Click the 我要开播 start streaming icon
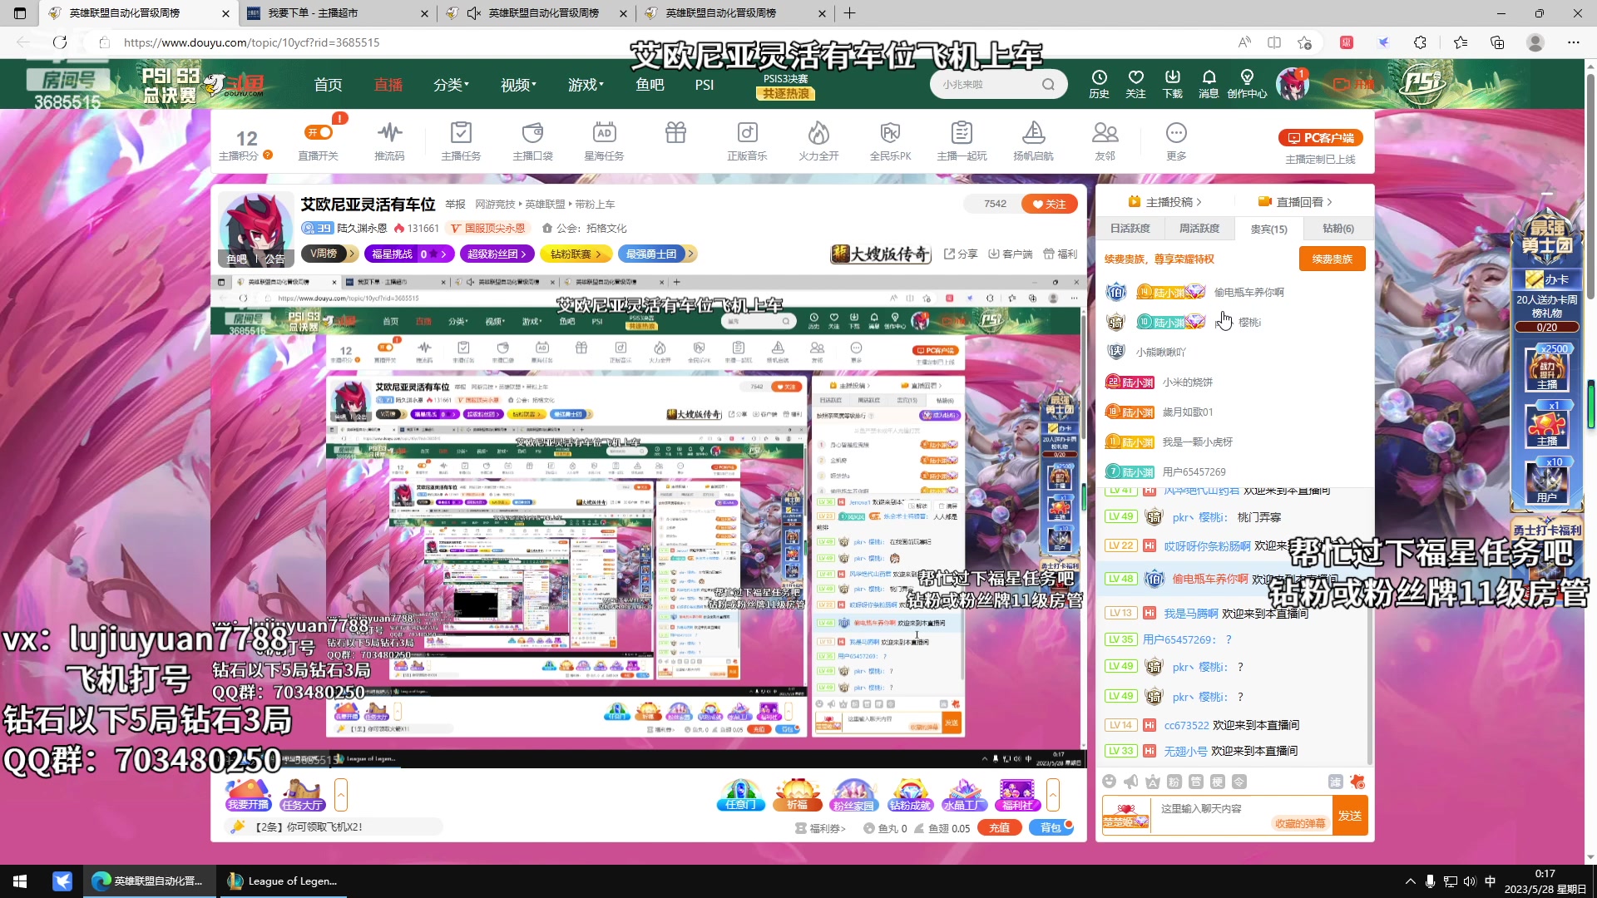The image size is (1597, 898). pyautogui.click(x=248, y=795)
